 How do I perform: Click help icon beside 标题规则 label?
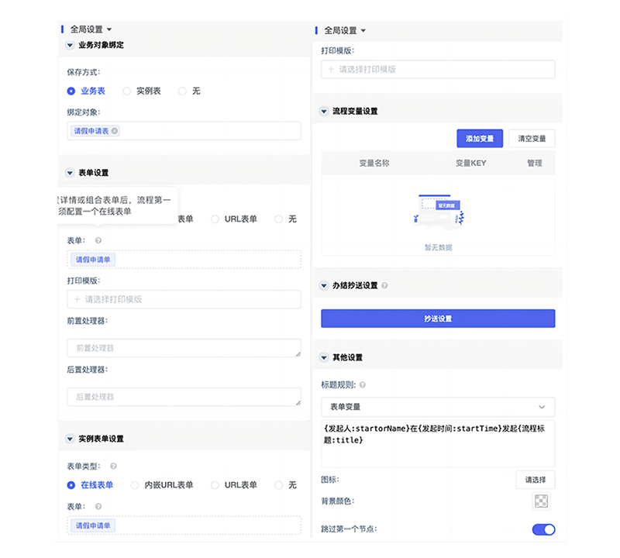(x=363, y=384)
